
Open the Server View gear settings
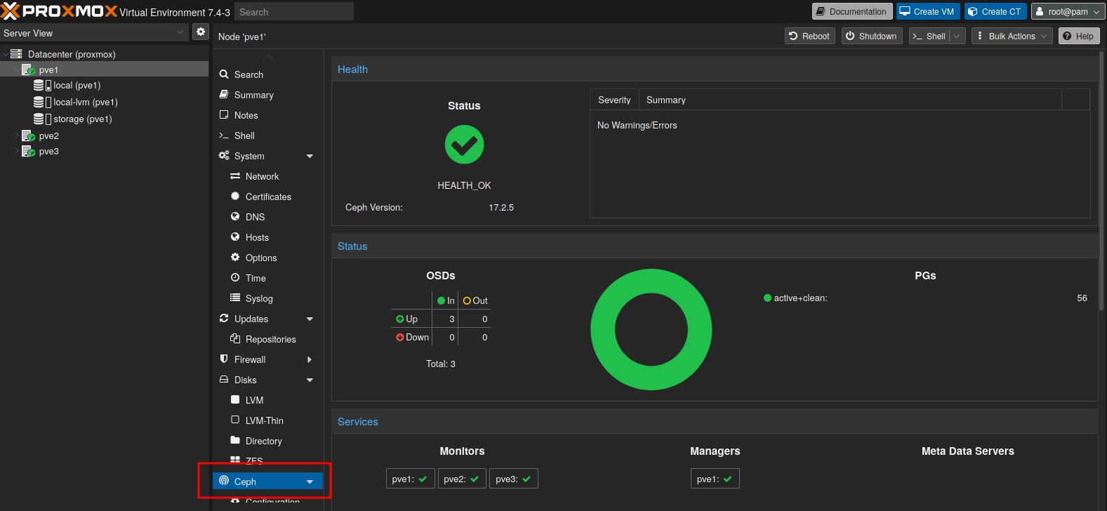(201, 32)
